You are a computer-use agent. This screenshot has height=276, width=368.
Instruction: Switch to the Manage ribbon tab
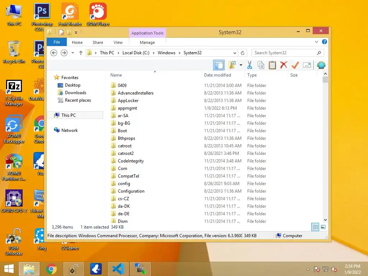coord(147,42)
